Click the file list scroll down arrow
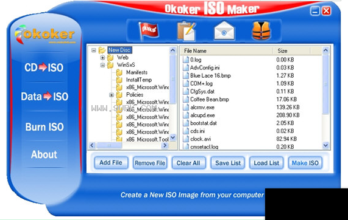Image resolution: width=348 pixels, height=220 pixels. (325, 145)
